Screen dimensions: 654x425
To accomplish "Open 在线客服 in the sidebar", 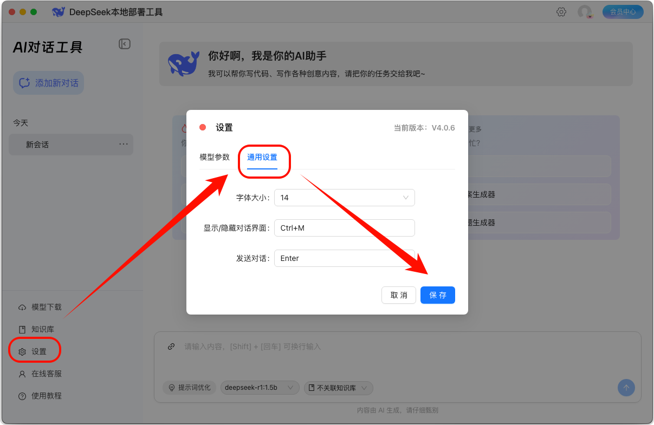I will (x=40, y=374).
